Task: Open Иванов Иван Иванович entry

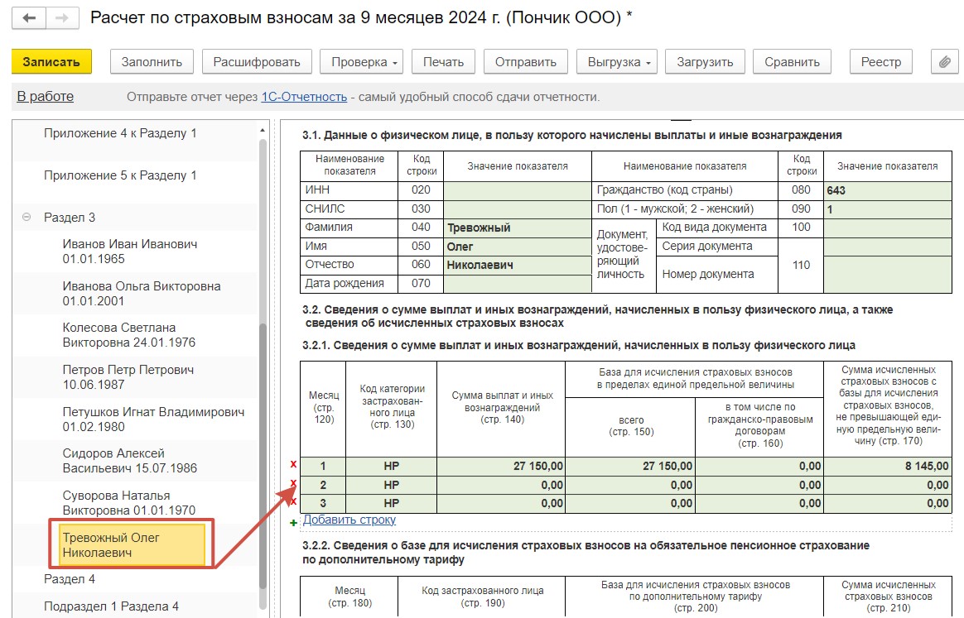Action: point(130,252)
